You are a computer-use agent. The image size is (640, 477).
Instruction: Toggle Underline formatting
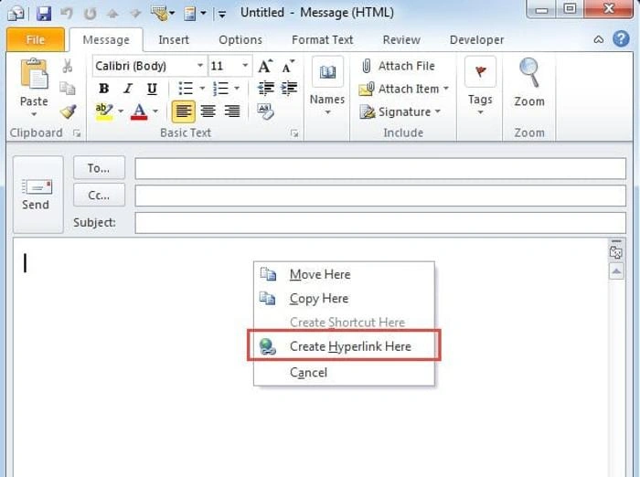152,89
